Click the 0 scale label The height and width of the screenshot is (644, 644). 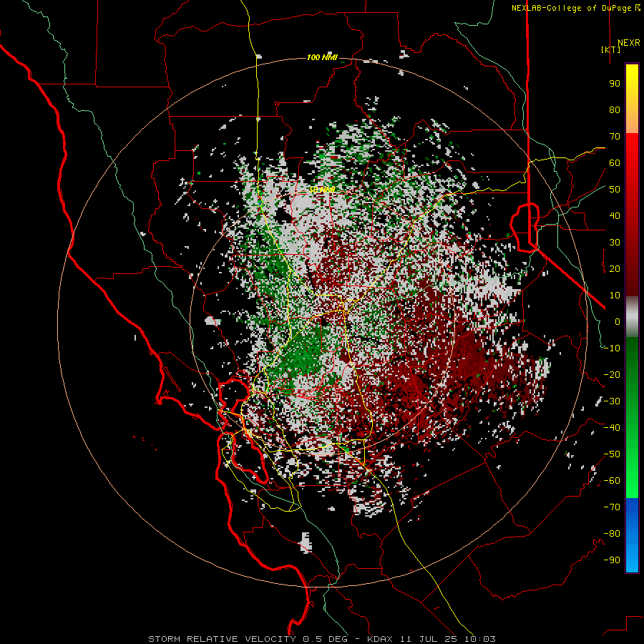[x=618, y=322]
